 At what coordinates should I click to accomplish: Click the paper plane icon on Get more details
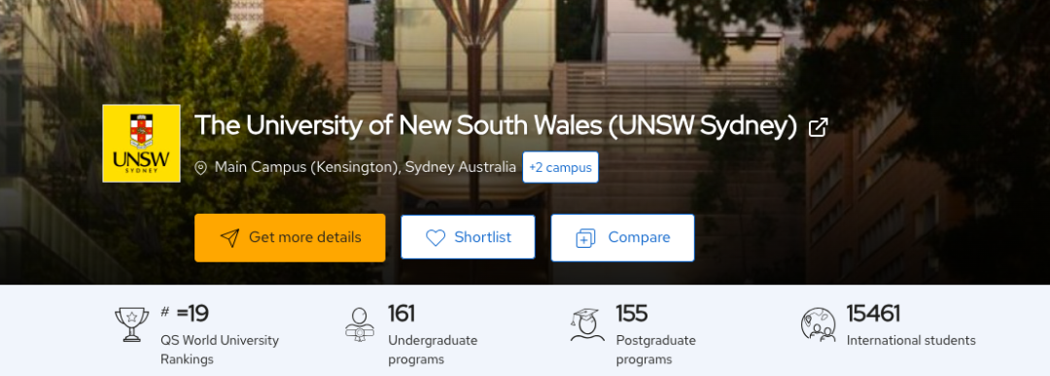click(229, 238)
